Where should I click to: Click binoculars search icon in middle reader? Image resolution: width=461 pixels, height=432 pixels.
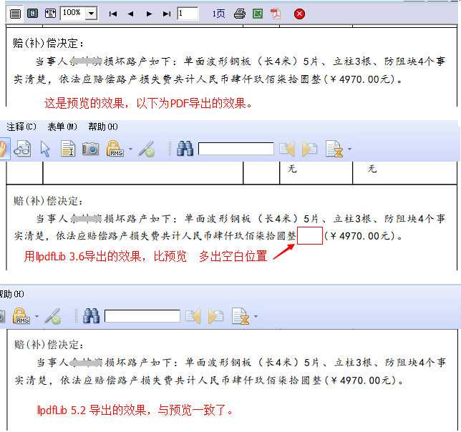pyautogui.click(x=185, y=149)
